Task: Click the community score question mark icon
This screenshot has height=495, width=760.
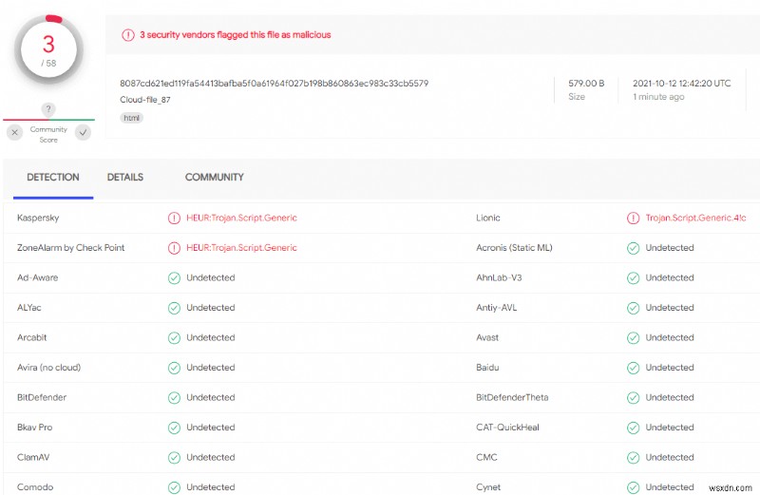Action: coord(48,109)
